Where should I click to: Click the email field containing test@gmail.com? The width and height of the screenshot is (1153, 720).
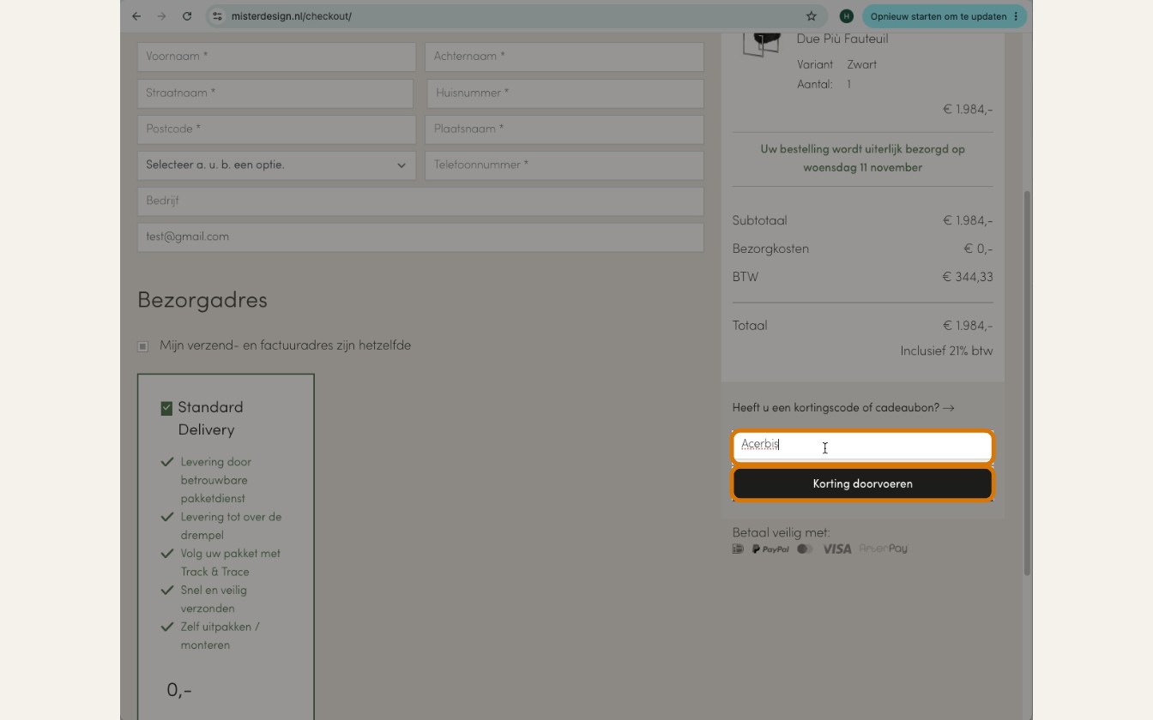click(420, 237)
